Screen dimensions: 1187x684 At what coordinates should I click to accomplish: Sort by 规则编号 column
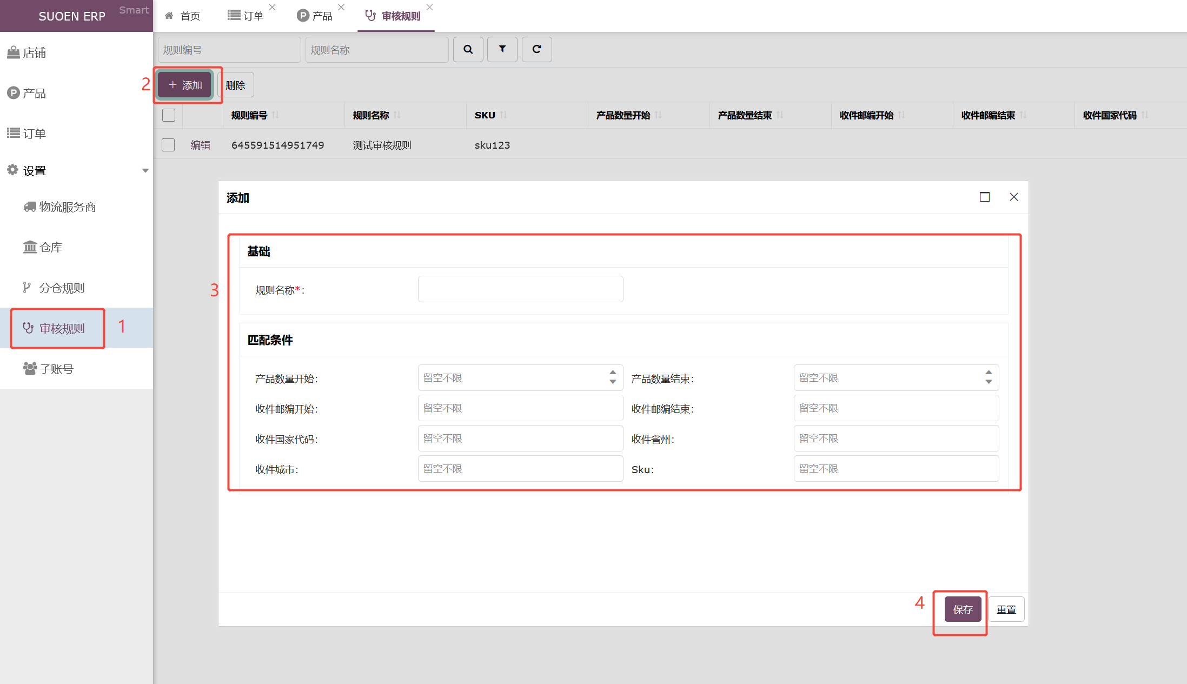click(275, 115)
